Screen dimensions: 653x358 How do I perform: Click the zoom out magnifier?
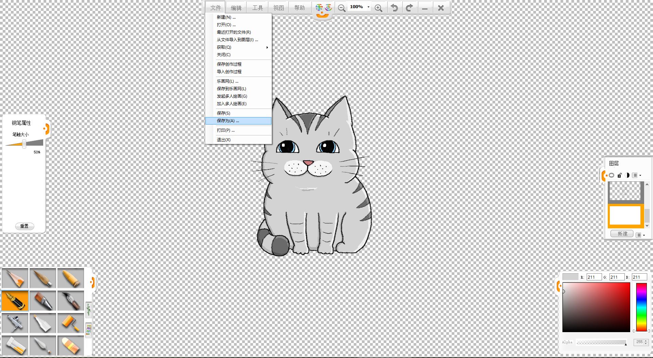click(341, 8)
